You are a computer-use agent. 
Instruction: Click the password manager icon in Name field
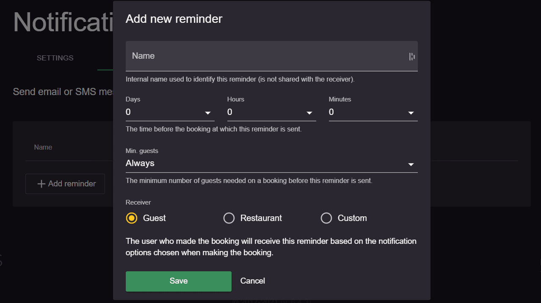(412, 57)
